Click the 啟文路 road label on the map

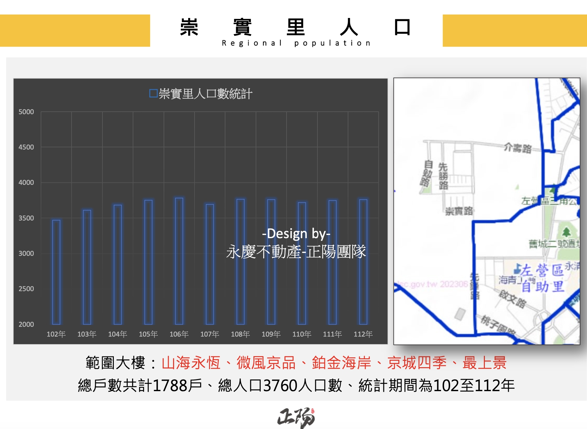point(512,299)
